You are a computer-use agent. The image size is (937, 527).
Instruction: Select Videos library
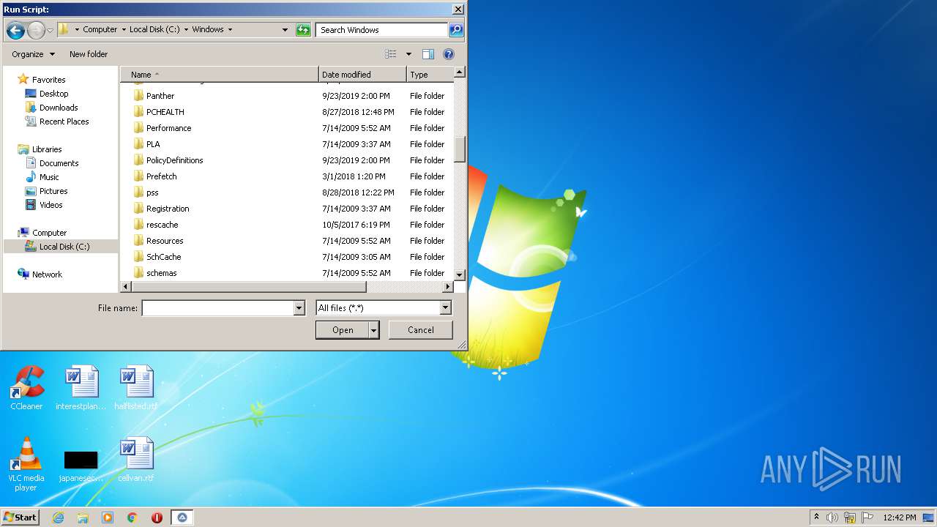(51, 205)
